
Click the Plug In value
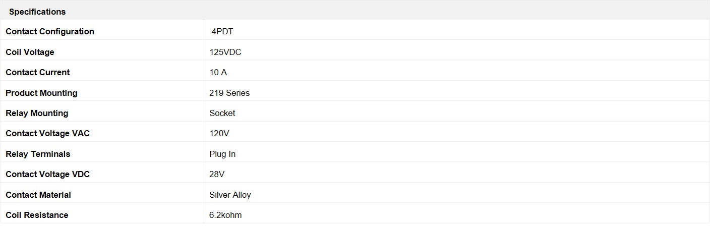click(222, 154)
